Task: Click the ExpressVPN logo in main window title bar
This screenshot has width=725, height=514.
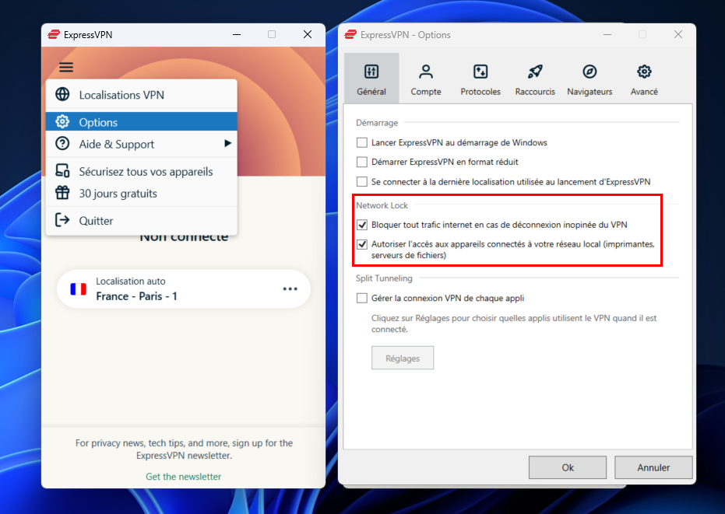Action: [x=54, y=35]
